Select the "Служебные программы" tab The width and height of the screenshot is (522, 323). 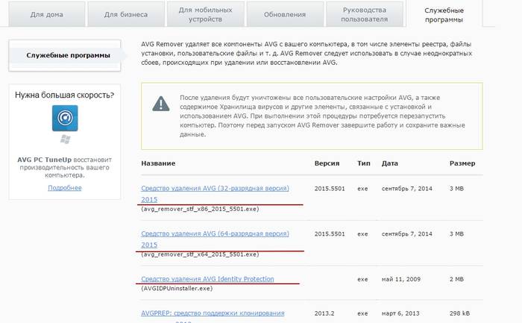[444, 15]
